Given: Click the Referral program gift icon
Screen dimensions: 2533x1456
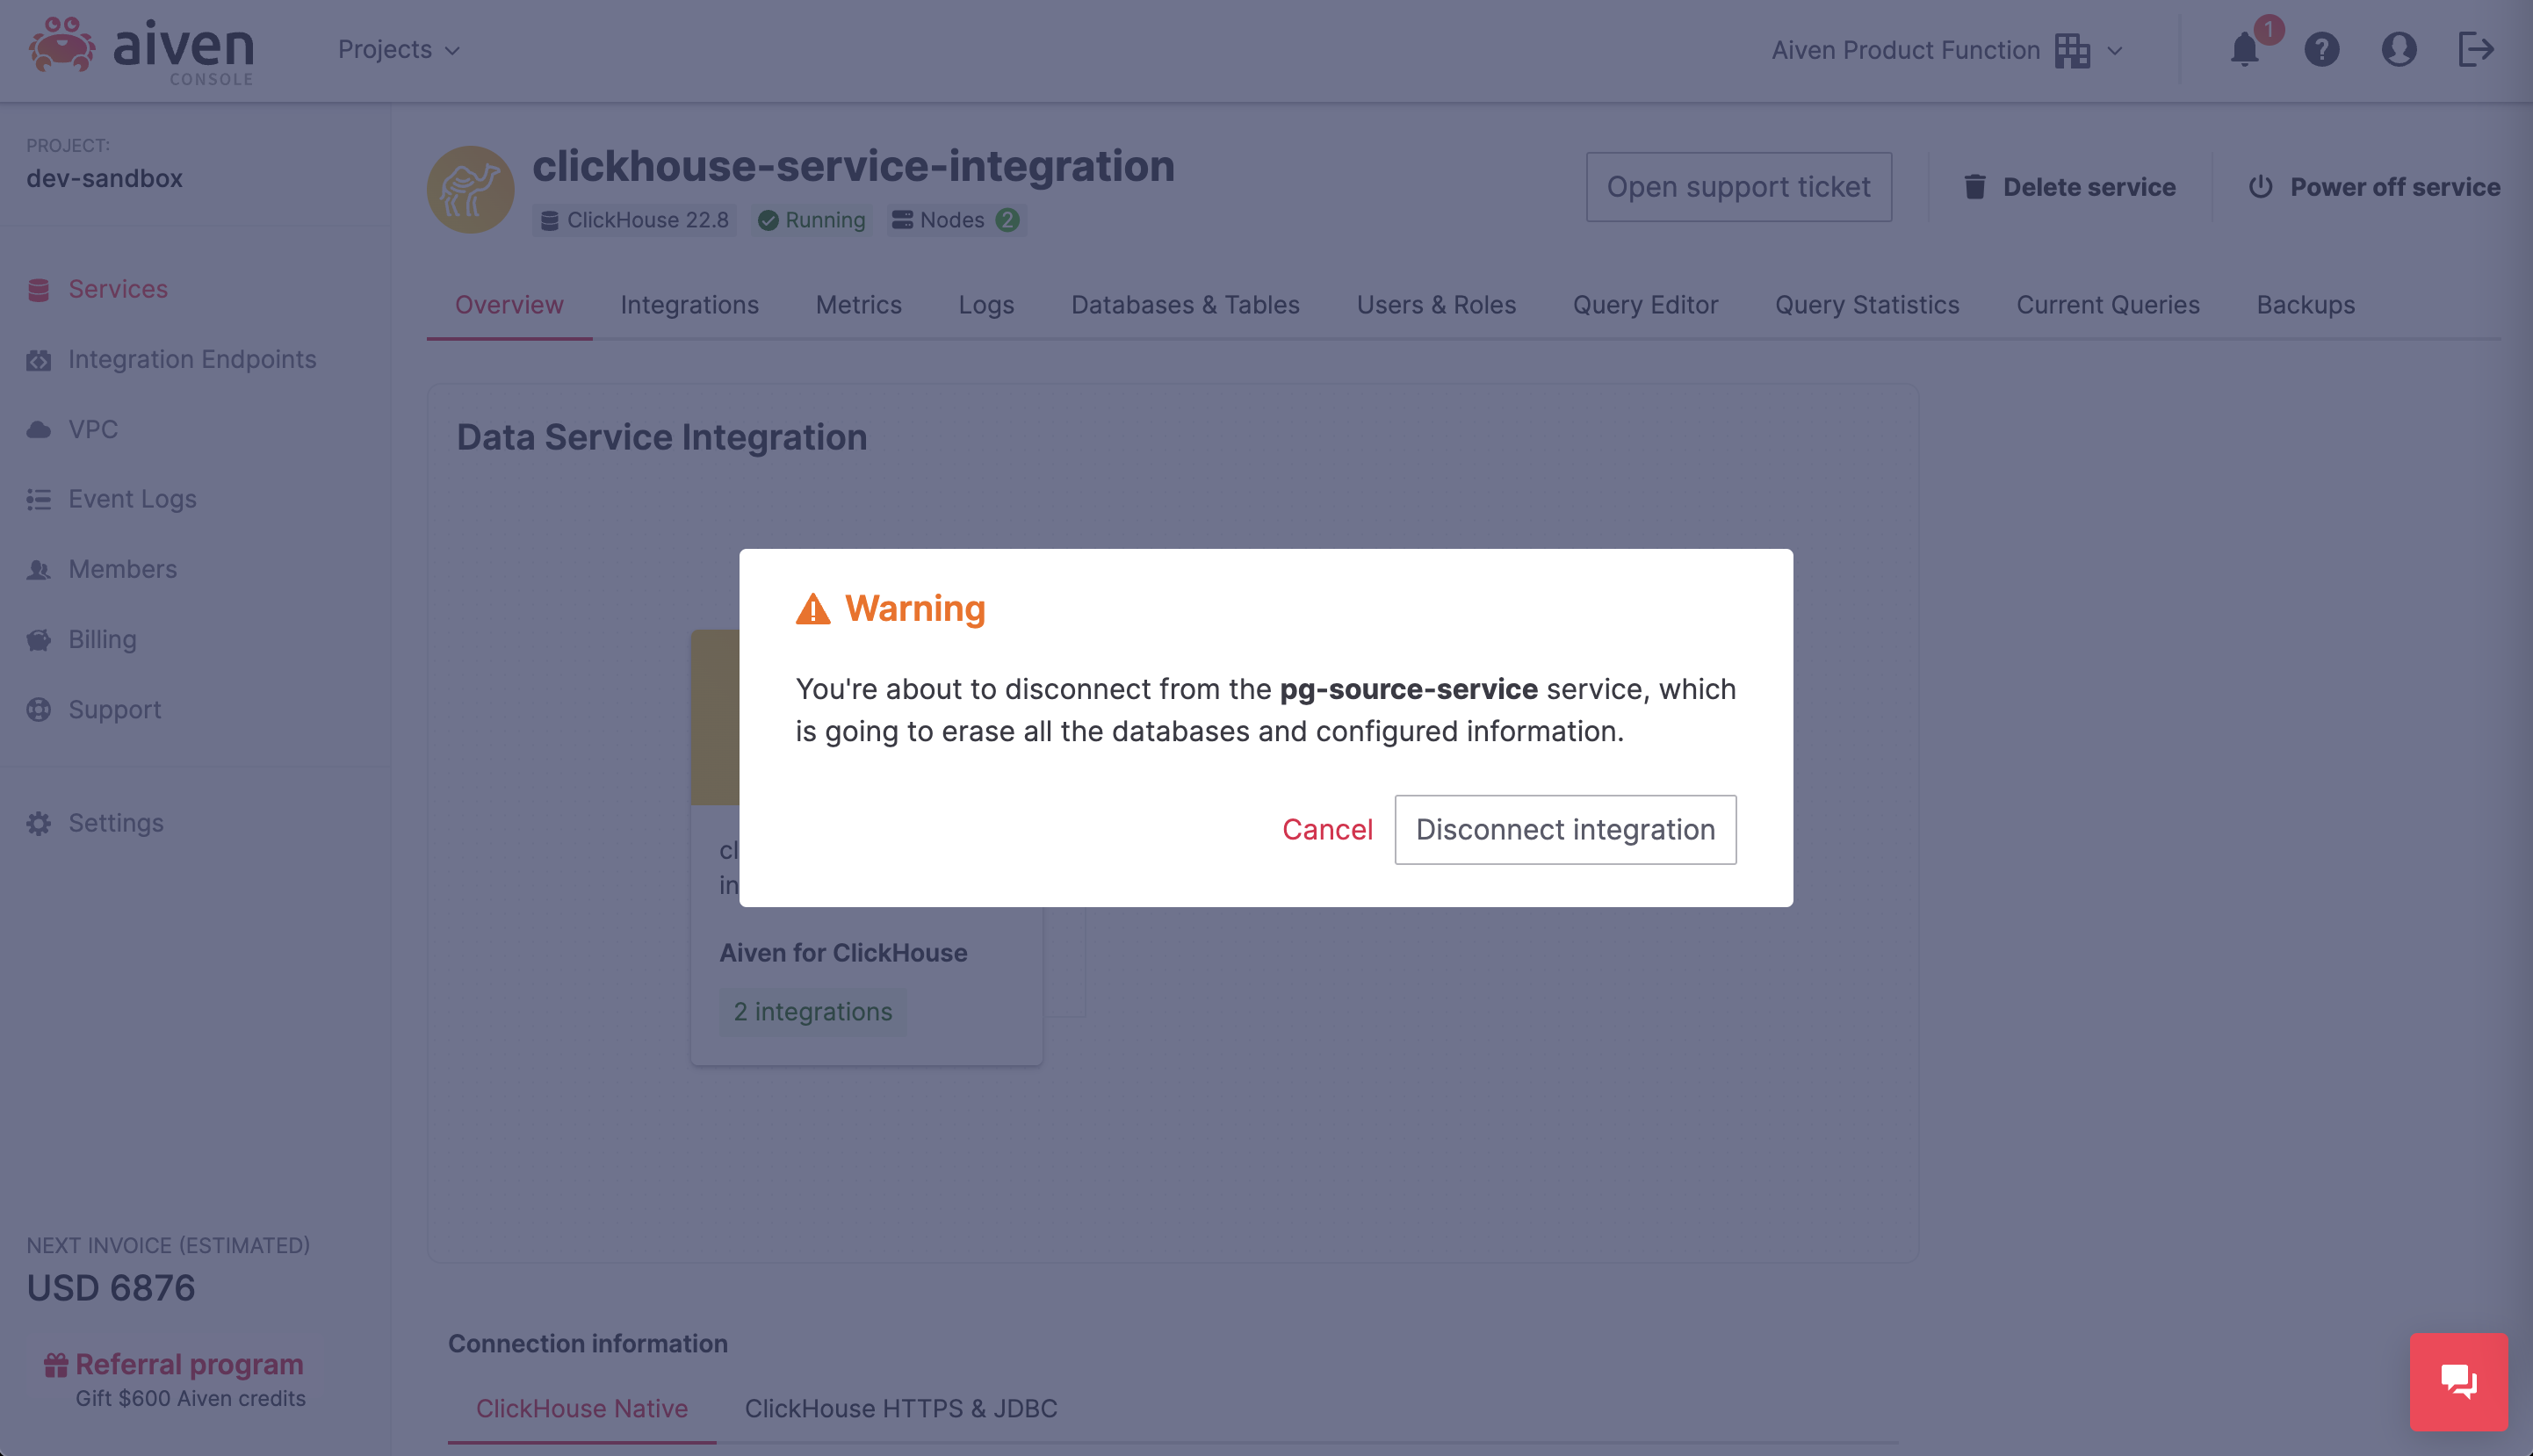Looking at the screenshot, I should point(56,1364).
